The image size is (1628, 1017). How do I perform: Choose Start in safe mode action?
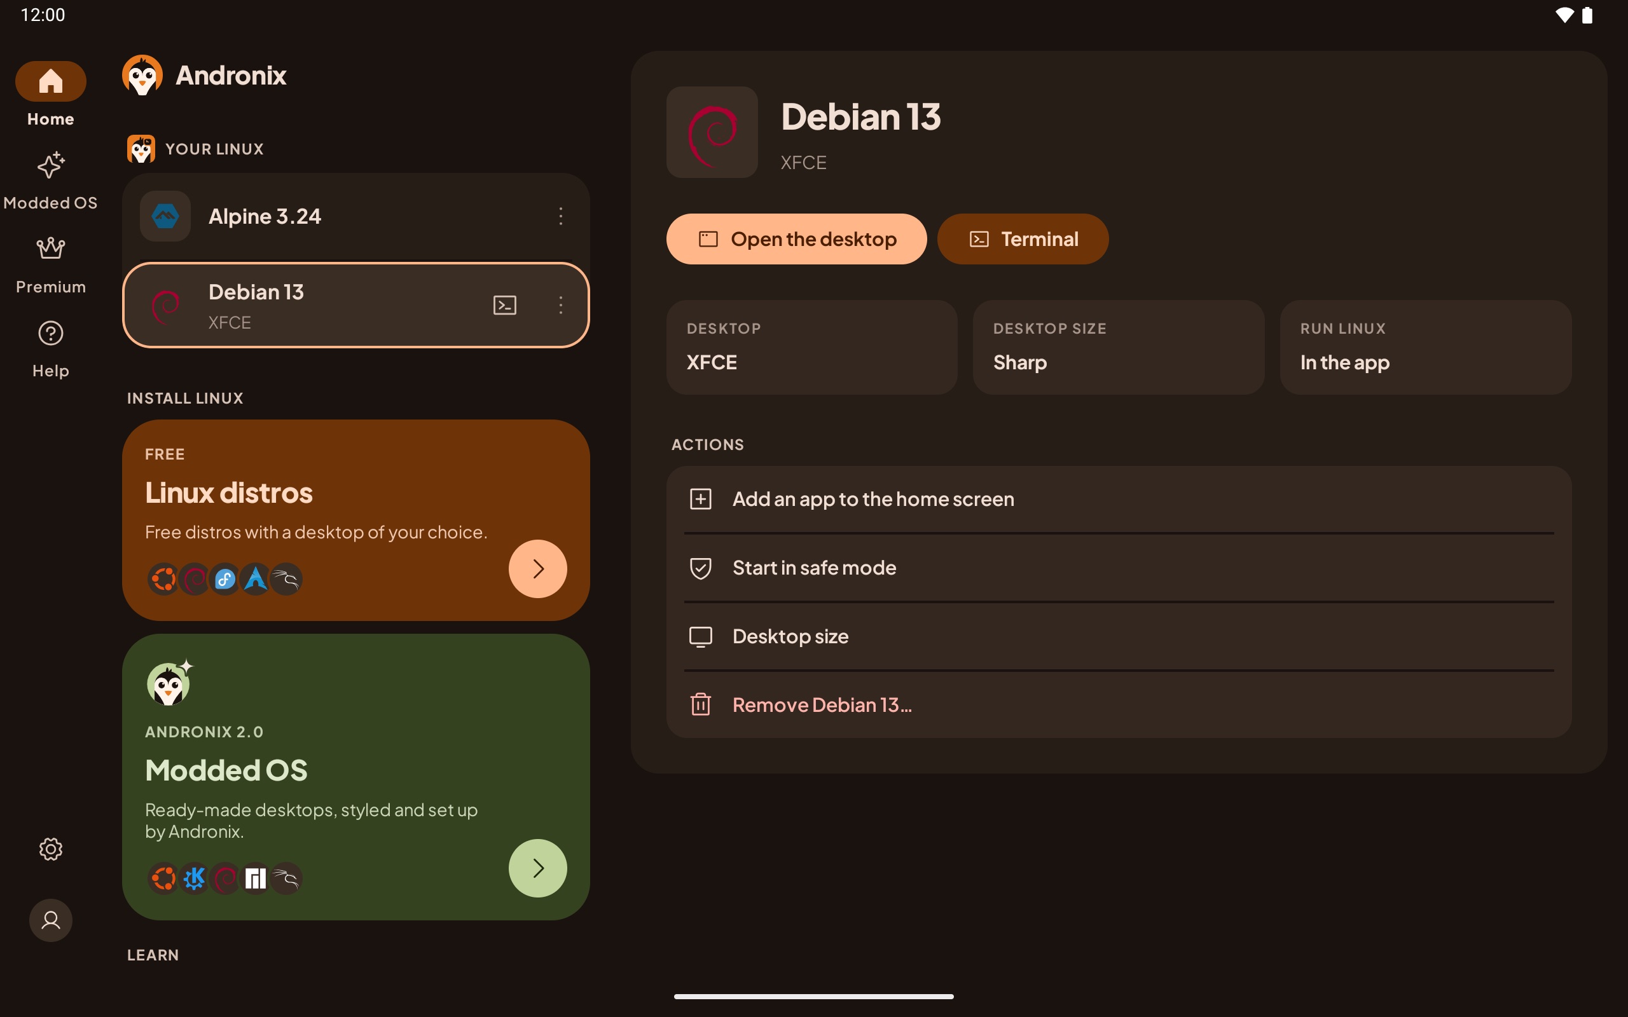[x=1119, y=568]
